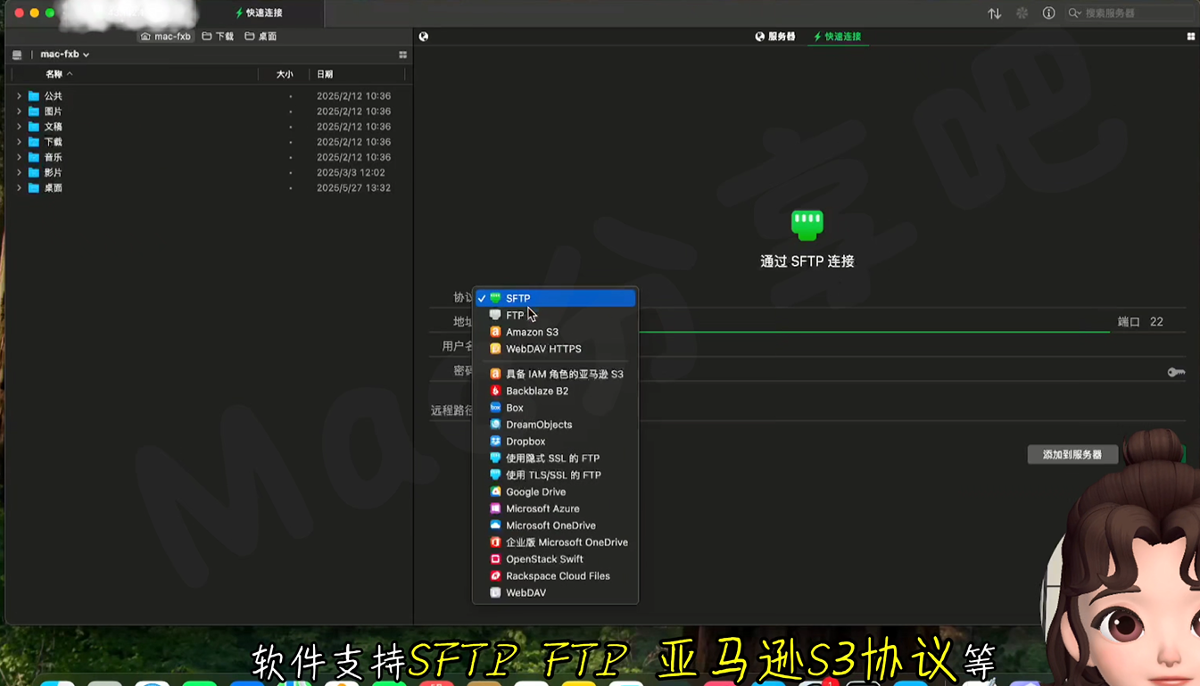1200x686 pixels.
Task: Expand the 图片 folder
Action: click(19, 112)
